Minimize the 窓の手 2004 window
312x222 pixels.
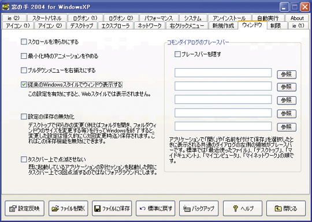[x=284, y=7]
